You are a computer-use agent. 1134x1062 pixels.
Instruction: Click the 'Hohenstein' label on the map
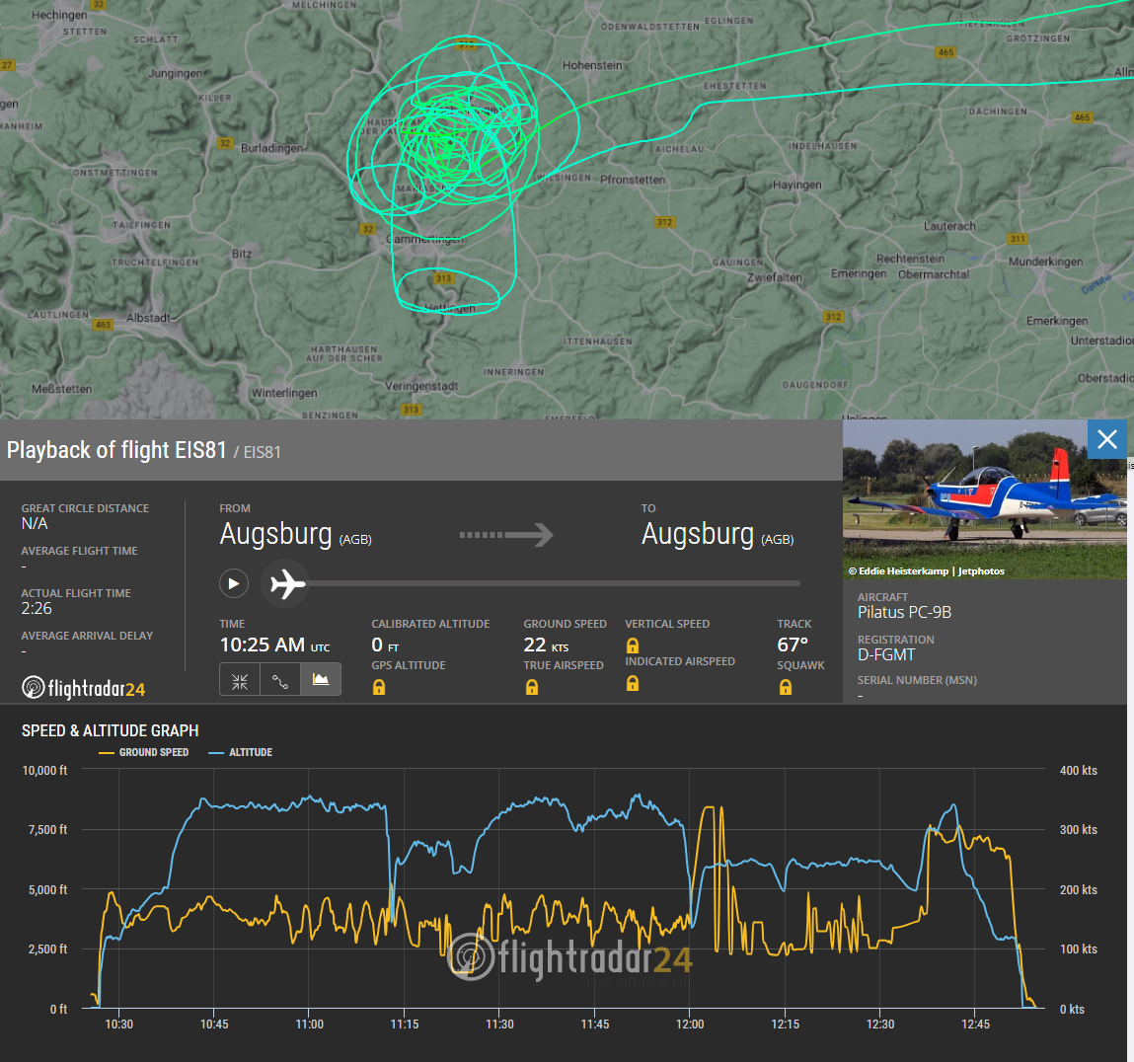coord(592,65)
